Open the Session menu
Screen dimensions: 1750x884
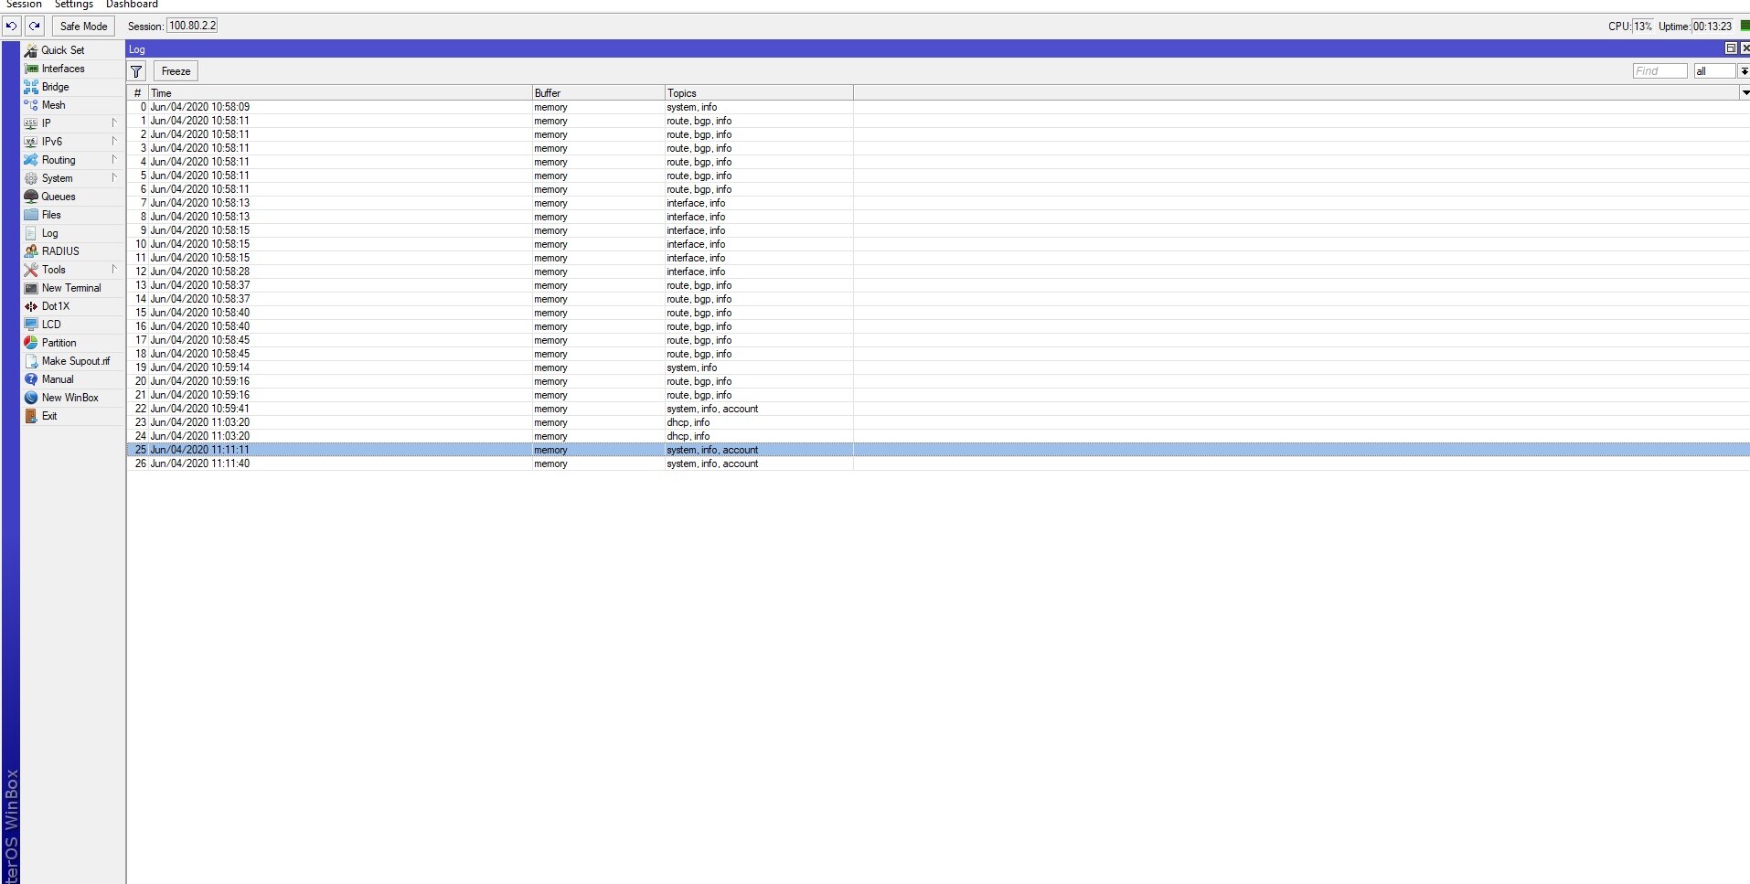pos(23,5)
